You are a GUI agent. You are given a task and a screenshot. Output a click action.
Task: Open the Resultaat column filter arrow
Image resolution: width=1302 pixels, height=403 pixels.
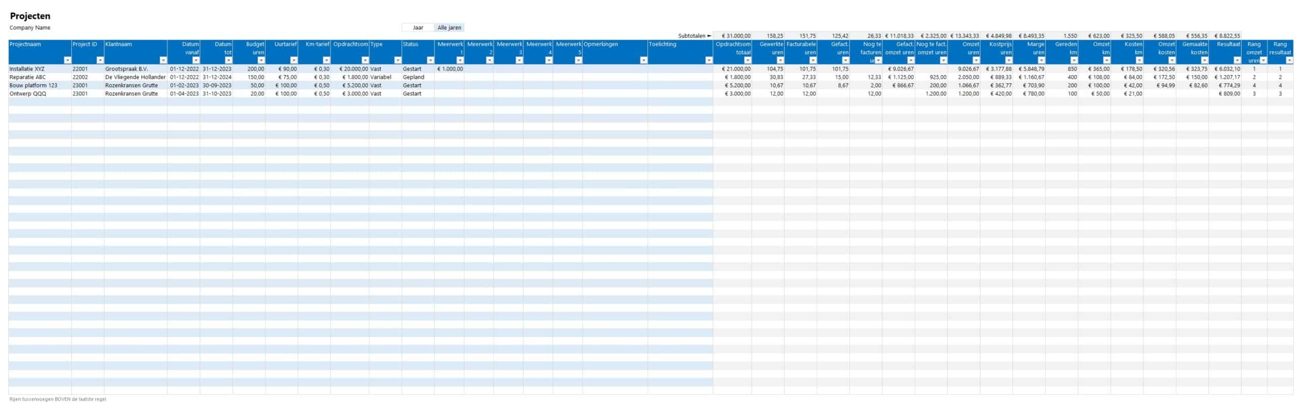1237,60
